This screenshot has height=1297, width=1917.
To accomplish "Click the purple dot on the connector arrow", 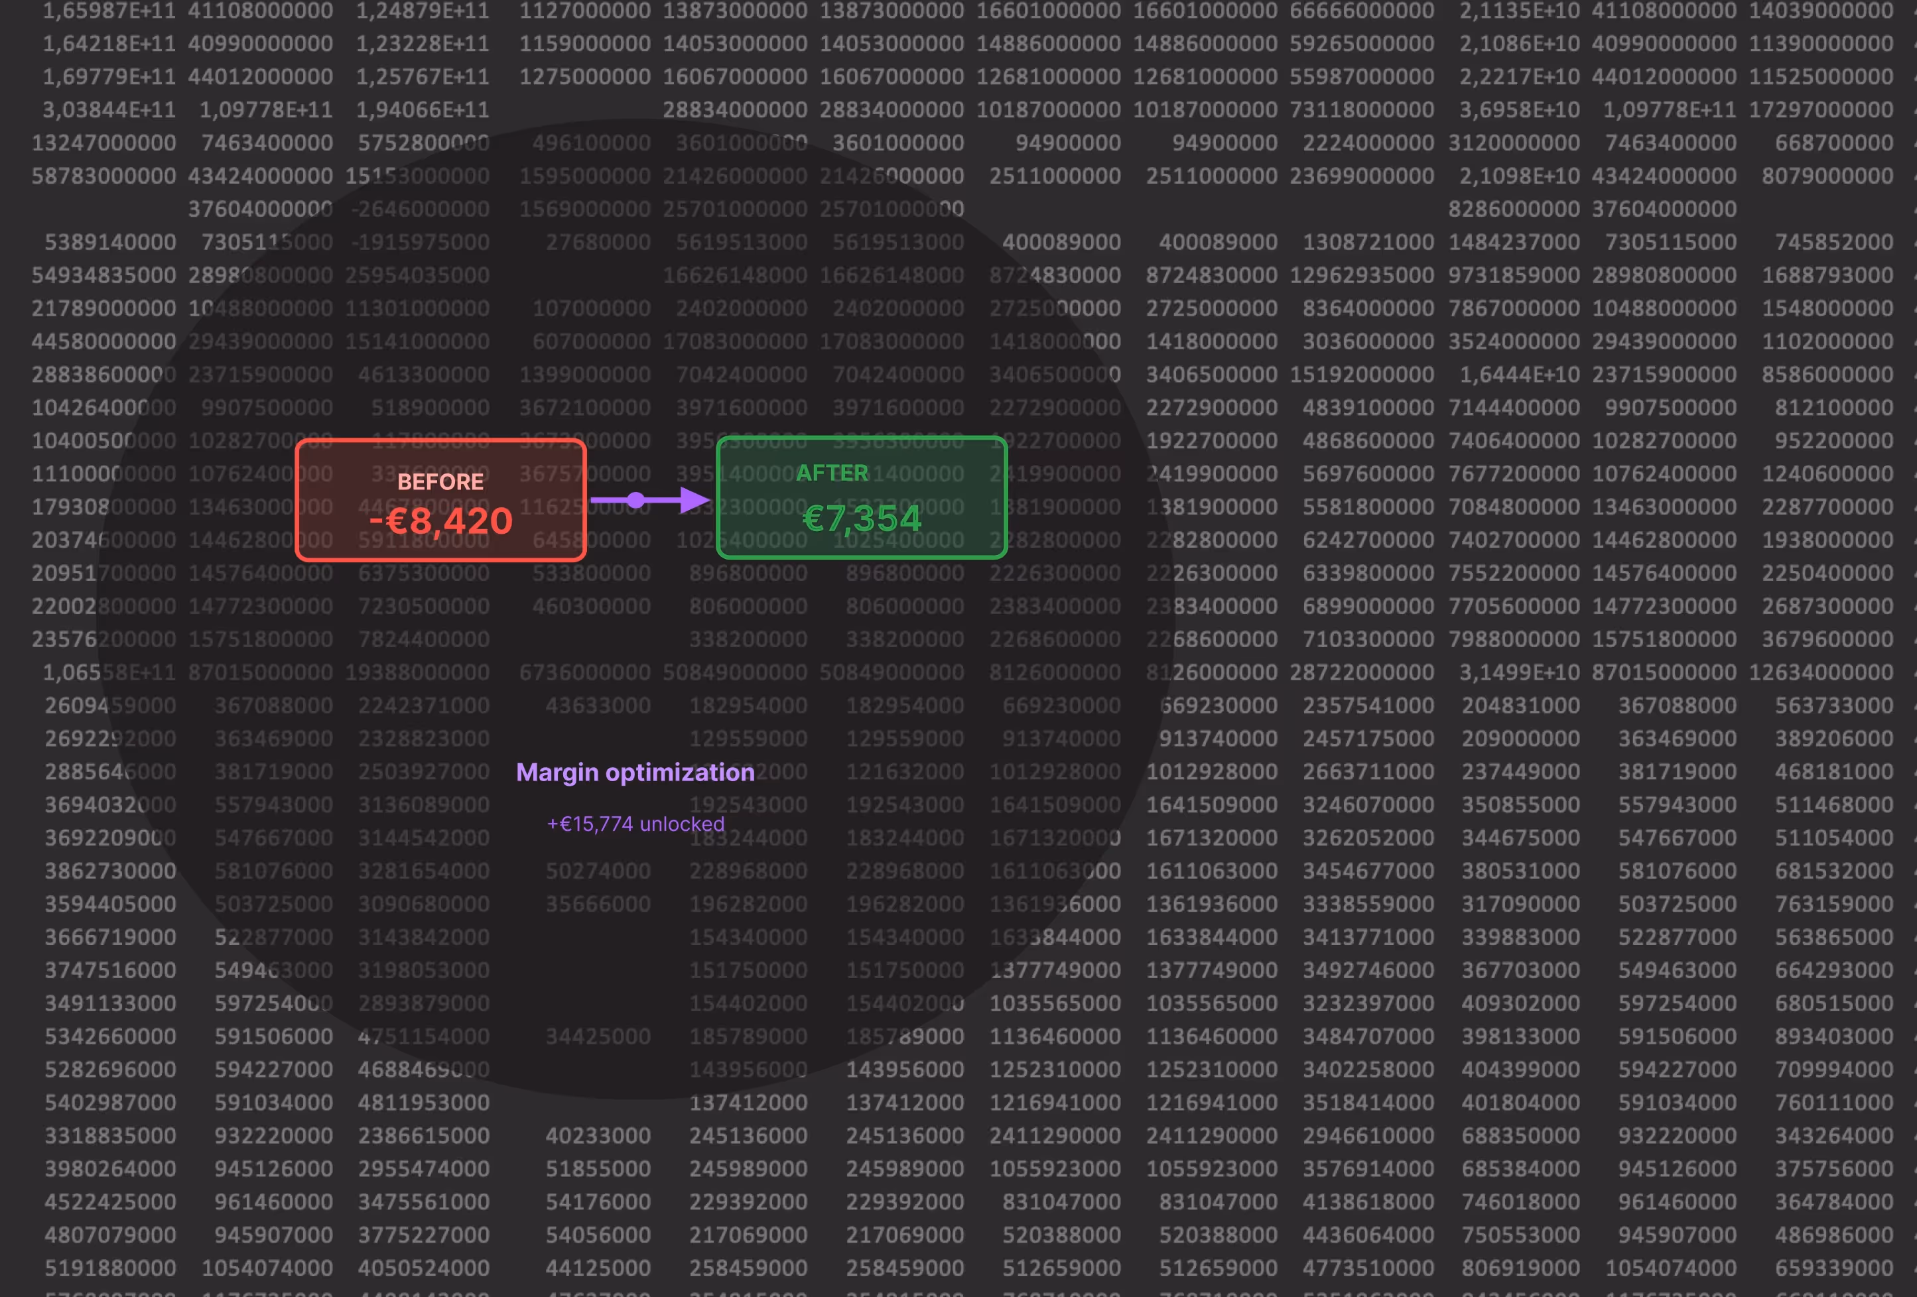I will tap(636, 499).
